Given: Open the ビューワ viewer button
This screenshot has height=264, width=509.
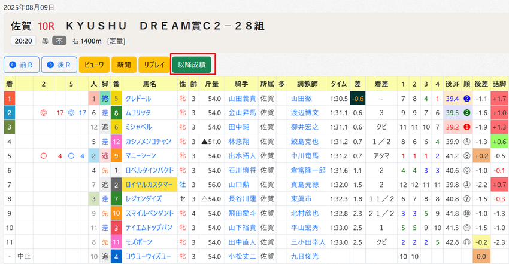Looking at the screenshot, I should (x=94, y=65).
